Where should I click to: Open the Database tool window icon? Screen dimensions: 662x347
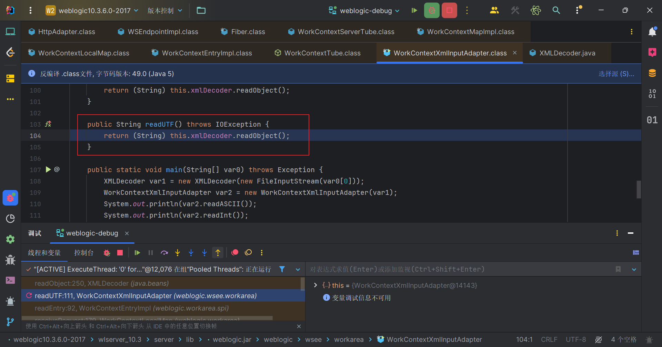652,73
